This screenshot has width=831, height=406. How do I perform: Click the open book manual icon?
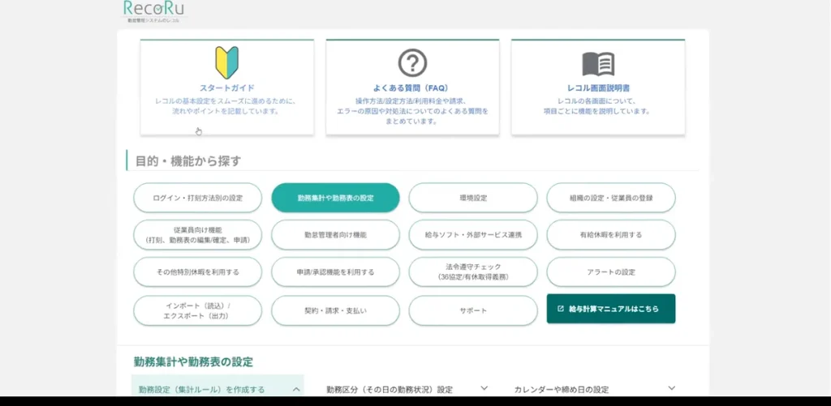(598, 63)
